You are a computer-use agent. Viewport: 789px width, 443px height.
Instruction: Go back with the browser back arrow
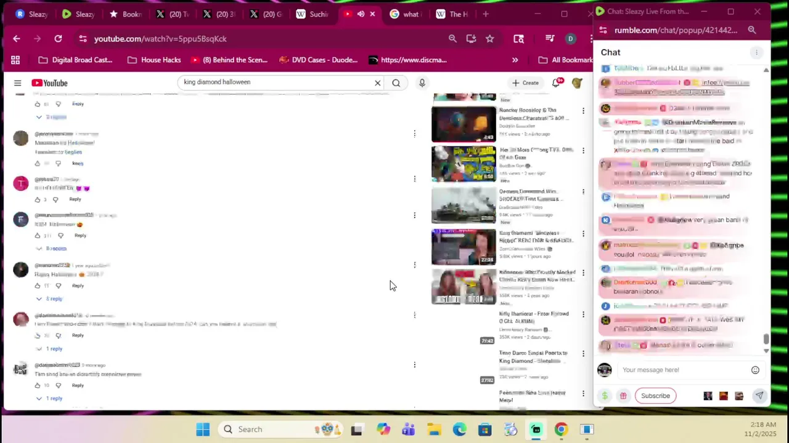[x=17, y=39]
